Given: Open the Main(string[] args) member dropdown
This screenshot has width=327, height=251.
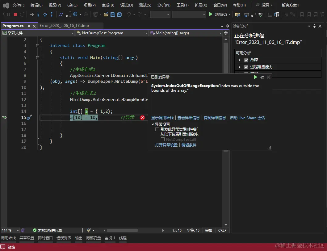Looking at the screenshot, I should (220, 33).
